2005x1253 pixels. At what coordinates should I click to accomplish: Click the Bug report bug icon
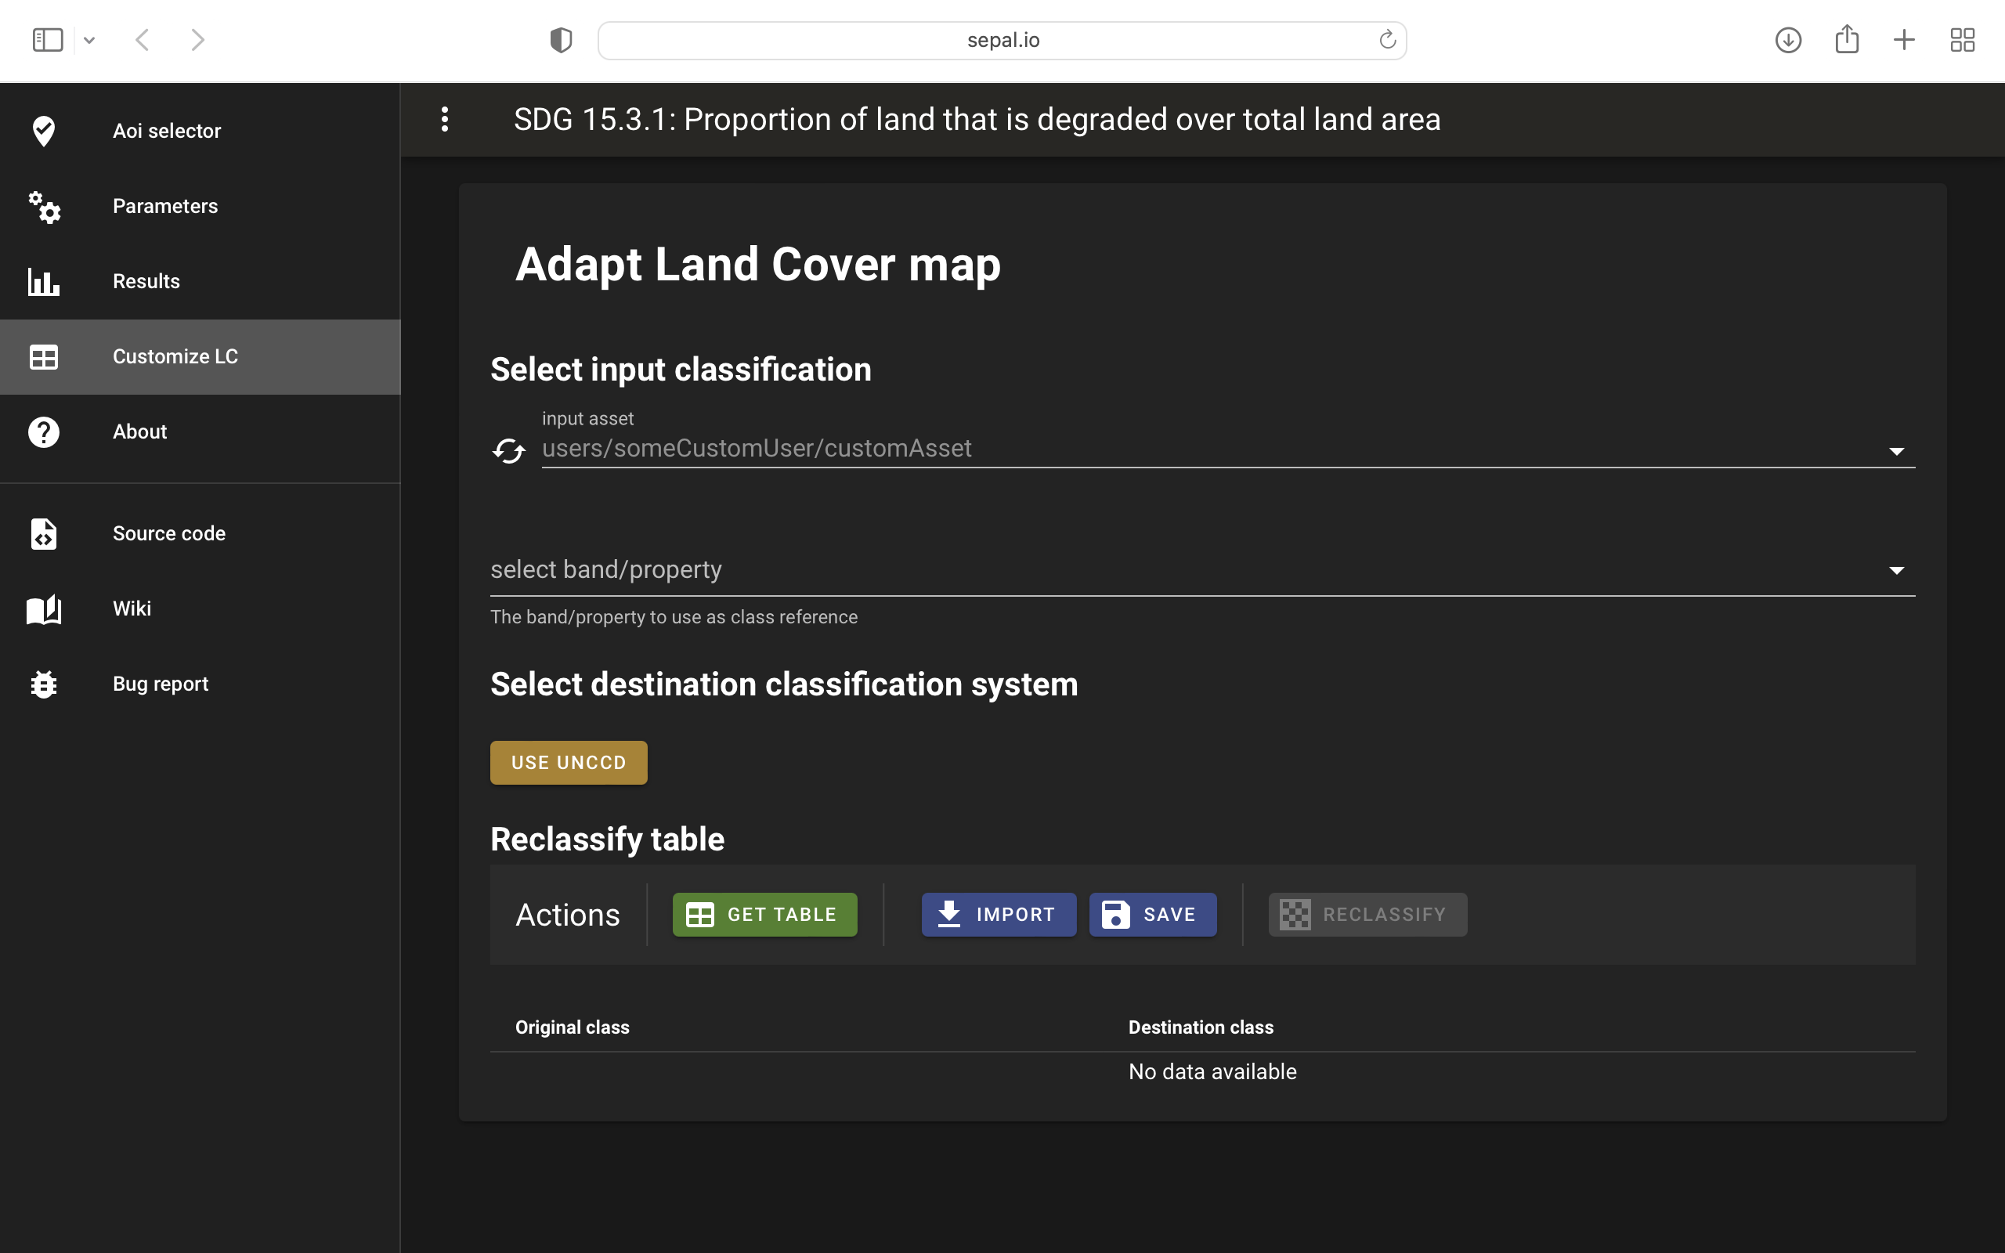click(43, 684)
